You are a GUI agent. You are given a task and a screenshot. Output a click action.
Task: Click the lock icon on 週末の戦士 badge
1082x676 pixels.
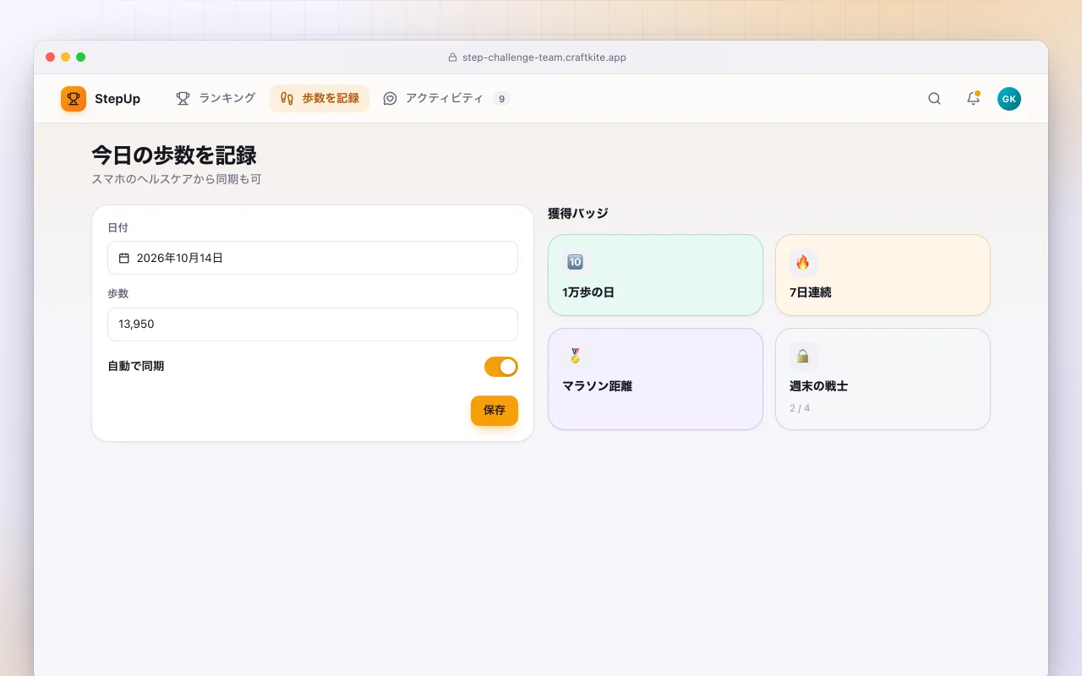point(803,356)
